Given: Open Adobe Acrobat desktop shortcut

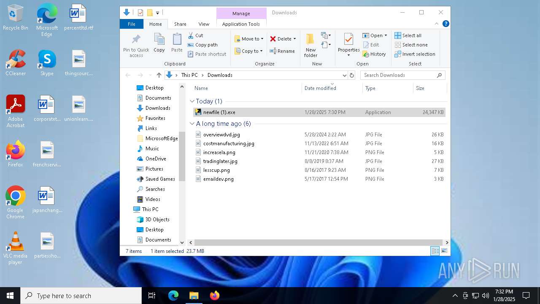Looking at the screenshot, I should pos(16,111).
